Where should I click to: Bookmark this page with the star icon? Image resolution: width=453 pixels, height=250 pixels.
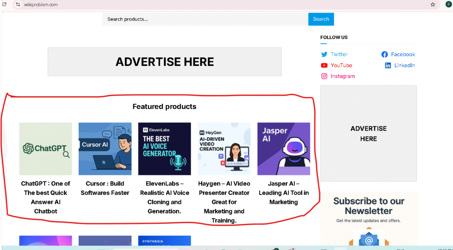click(x=433, y=4)
